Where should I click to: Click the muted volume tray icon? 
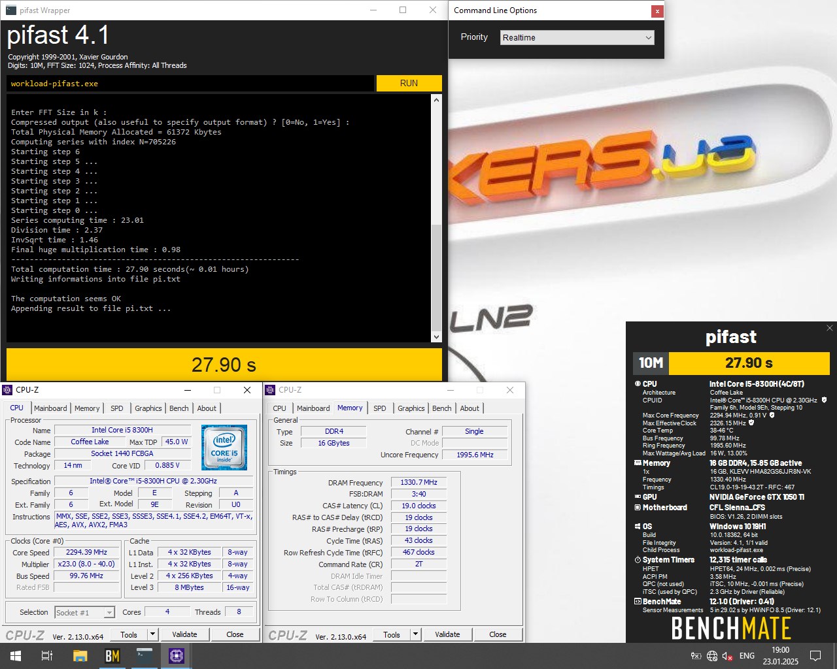[x=728, y=656]
